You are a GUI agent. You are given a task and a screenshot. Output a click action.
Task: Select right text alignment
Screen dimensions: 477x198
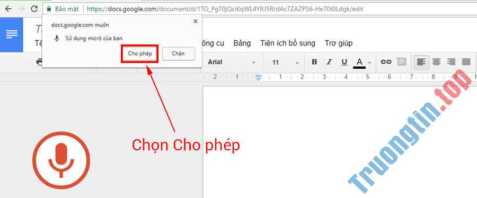(x=451, y=62)
